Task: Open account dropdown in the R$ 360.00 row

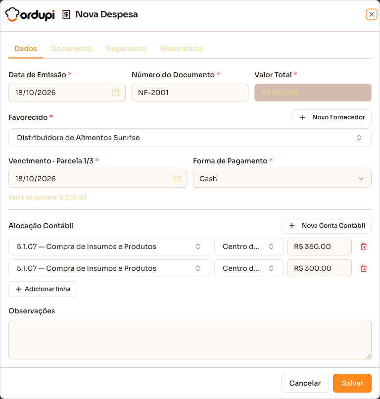Action: (109, 247)
